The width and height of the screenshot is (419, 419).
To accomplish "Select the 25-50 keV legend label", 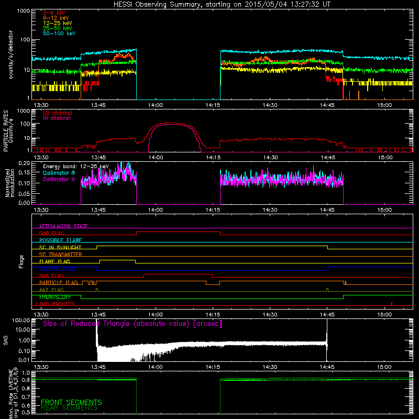I will click(x=58, y=28).
